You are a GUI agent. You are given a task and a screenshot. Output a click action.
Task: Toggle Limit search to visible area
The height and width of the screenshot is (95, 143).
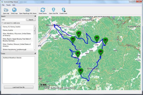pyautogui.click(x=2, y=23)
